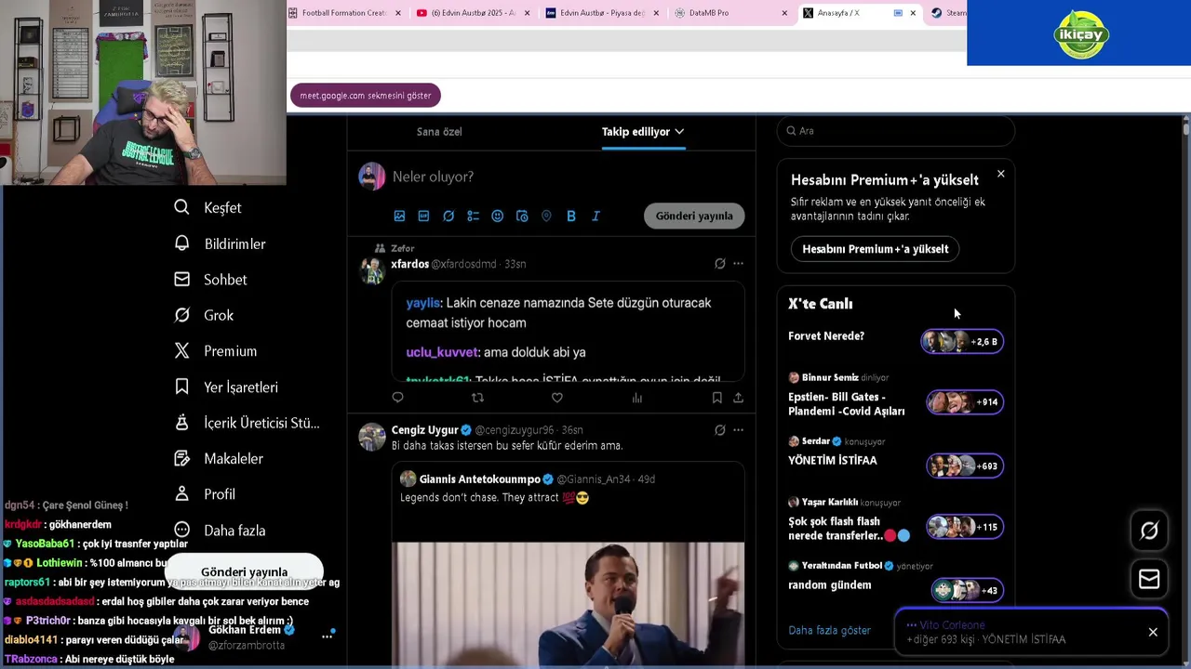Click the Daha fazla göster link
The height and width of the screenshot is (669, 1191).
point(829,630)
